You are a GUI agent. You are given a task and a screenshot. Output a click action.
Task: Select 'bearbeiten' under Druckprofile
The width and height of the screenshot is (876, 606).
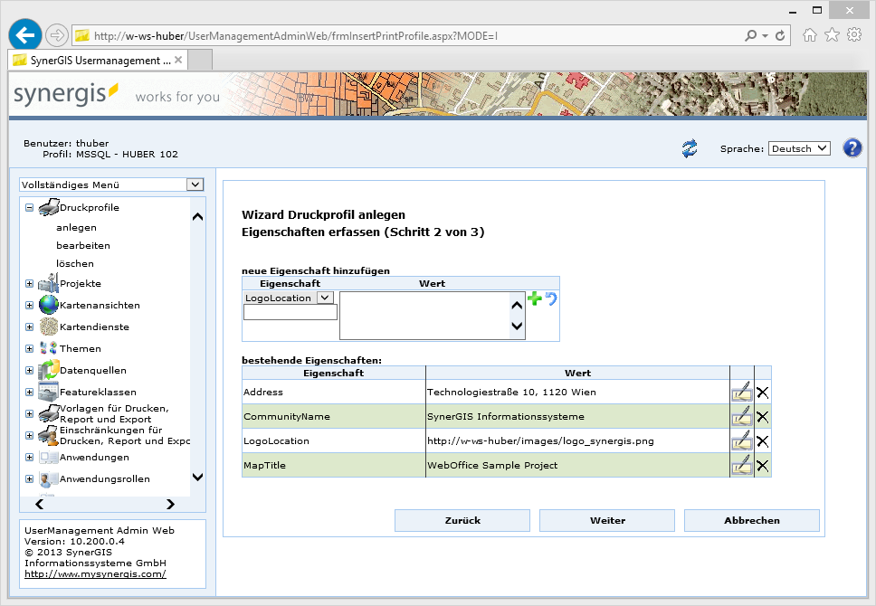point(83,246)
